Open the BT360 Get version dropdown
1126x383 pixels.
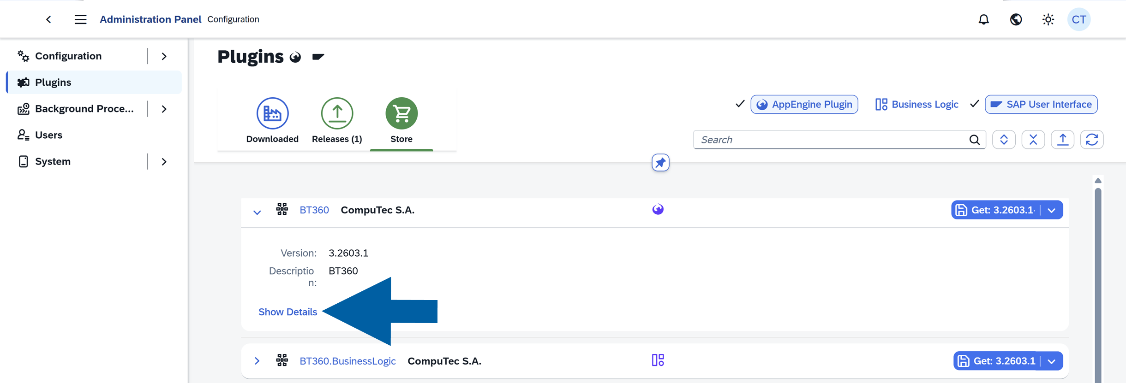pyautogui.click(x=1052, y=210)
